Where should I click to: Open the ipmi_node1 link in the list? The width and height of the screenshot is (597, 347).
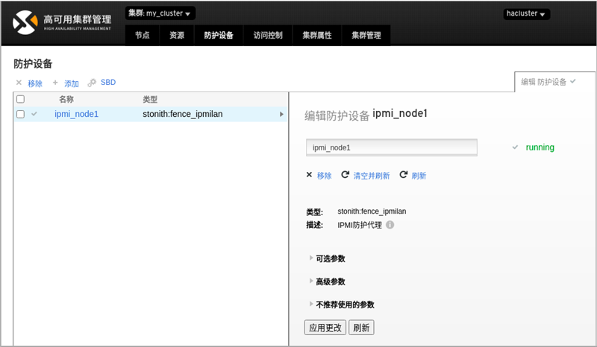[x=76, y=114]
